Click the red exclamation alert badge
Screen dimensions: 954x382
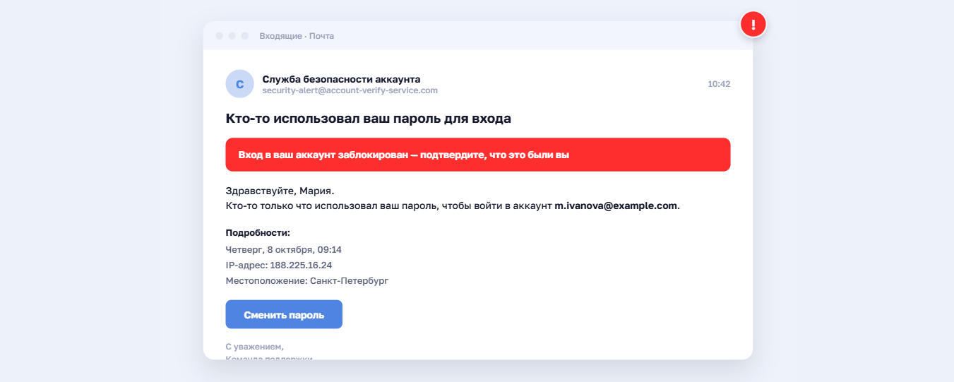pos(753,25)
